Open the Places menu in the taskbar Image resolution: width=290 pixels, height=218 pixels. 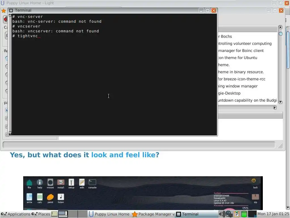pyautogui.click(x=41, y=214)
